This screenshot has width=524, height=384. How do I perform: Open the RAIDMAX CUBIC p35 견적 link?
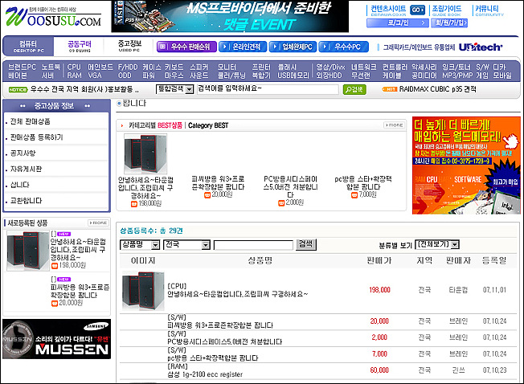437,89
